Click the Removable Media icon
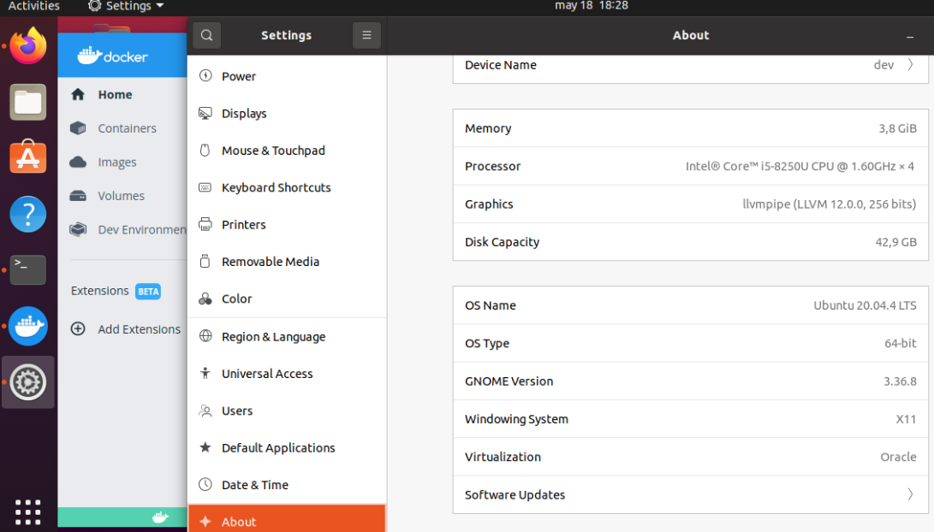934x532 pixels. pos(205,261)
